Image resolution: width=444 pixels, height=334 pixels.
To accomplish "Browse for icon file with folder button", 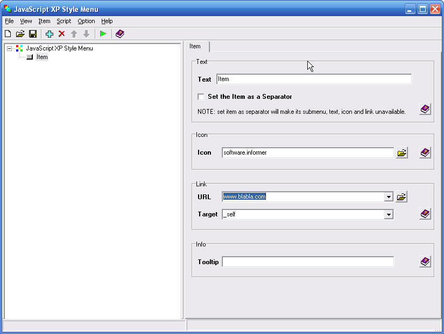I will (x=402, y=153).
